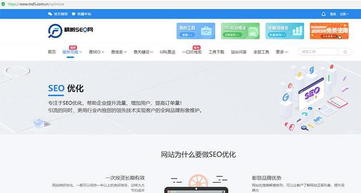This screenshot has width=361, height=193.
Task: Open notifications via the bell icon
Action: (x=323, y=14)
